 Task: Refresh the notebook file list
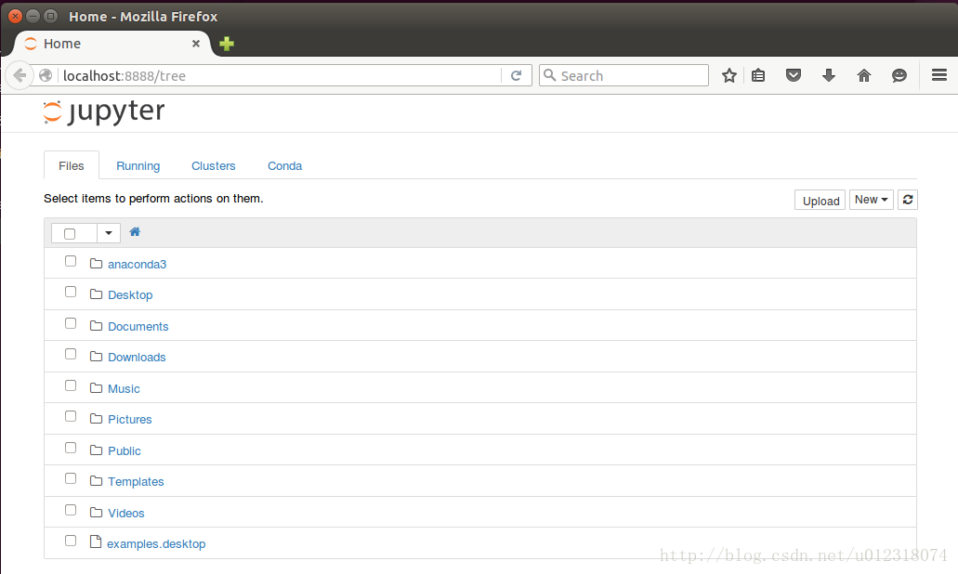coord(908,200)
